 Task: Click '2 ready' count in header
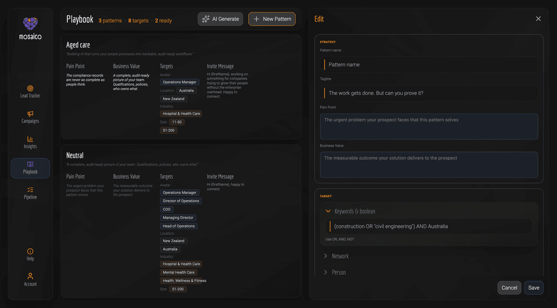coord(163,20)
